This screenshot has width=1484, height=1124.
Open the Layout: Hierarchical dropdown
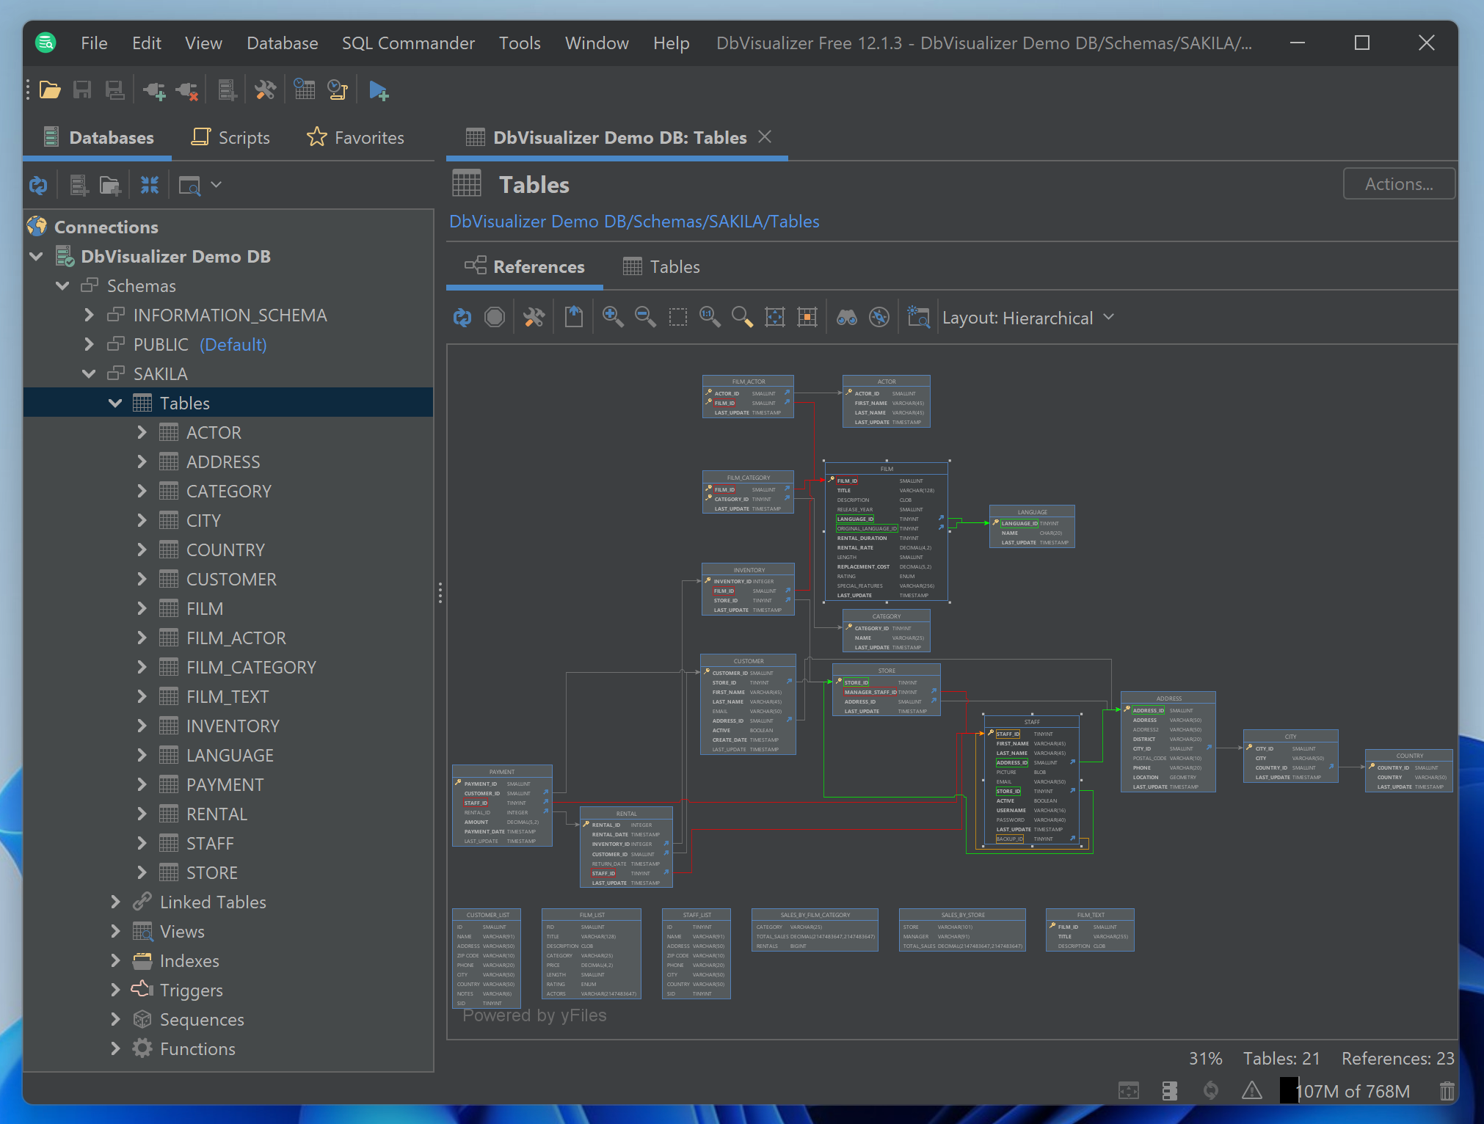[1028, 317]
